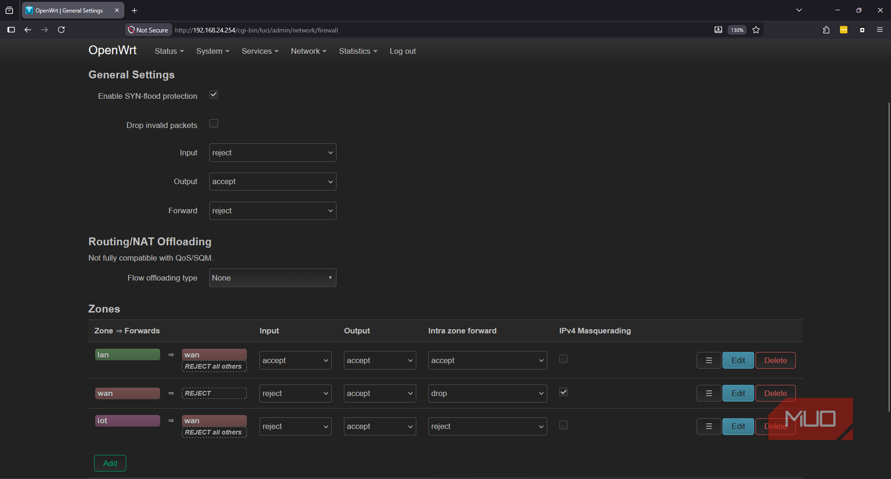Open the browser extensions puzzle icon

click(826, 30)
